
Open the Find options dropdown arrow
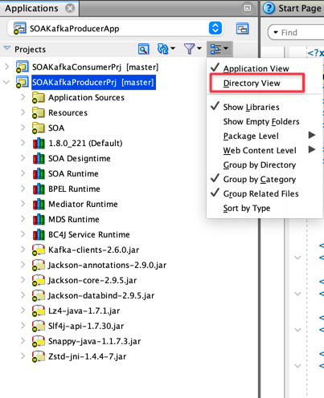click(276, 33)
